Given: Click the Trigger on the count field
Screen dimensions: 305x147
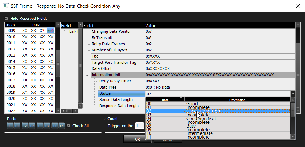Looking at the screenshot, I should tap(139, 126).
